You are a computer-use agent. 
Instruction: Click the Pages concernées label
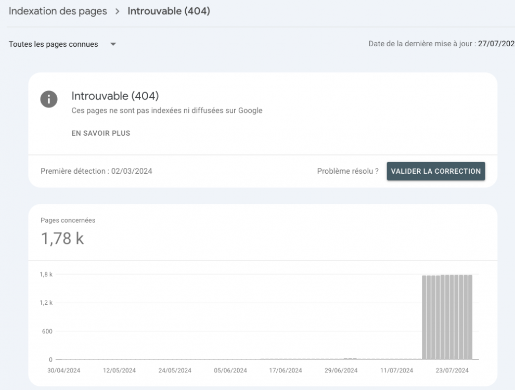[68, 220]
